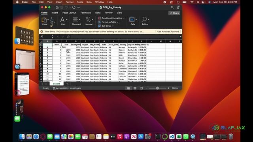The height and width of the screenshot is (142, 253).
Task: Click the collaboration people icon in title bar
Action: pos(178,7)
